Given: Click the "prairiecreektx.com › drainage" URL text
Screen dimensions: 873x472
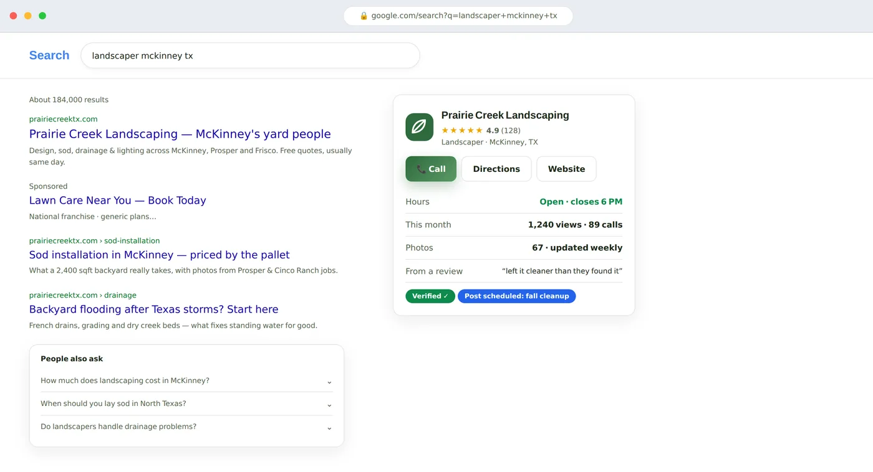Looking at the screenshot, I should (x=83, y=295).
